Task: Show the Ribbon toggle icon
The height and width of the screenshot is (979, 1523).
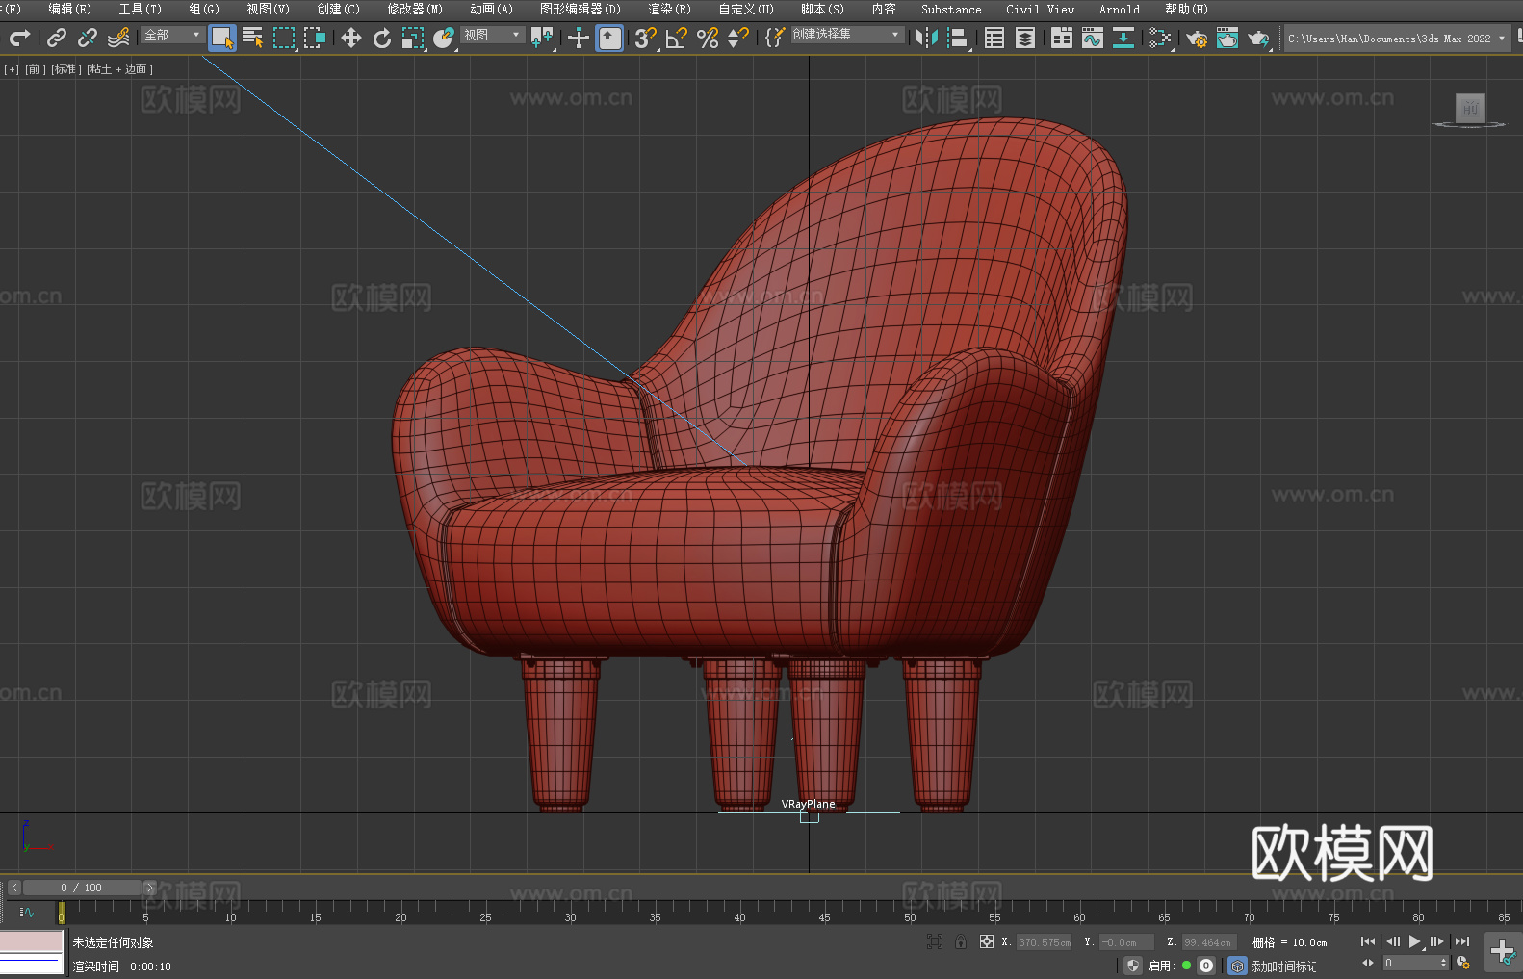Action: [1062, 38]
